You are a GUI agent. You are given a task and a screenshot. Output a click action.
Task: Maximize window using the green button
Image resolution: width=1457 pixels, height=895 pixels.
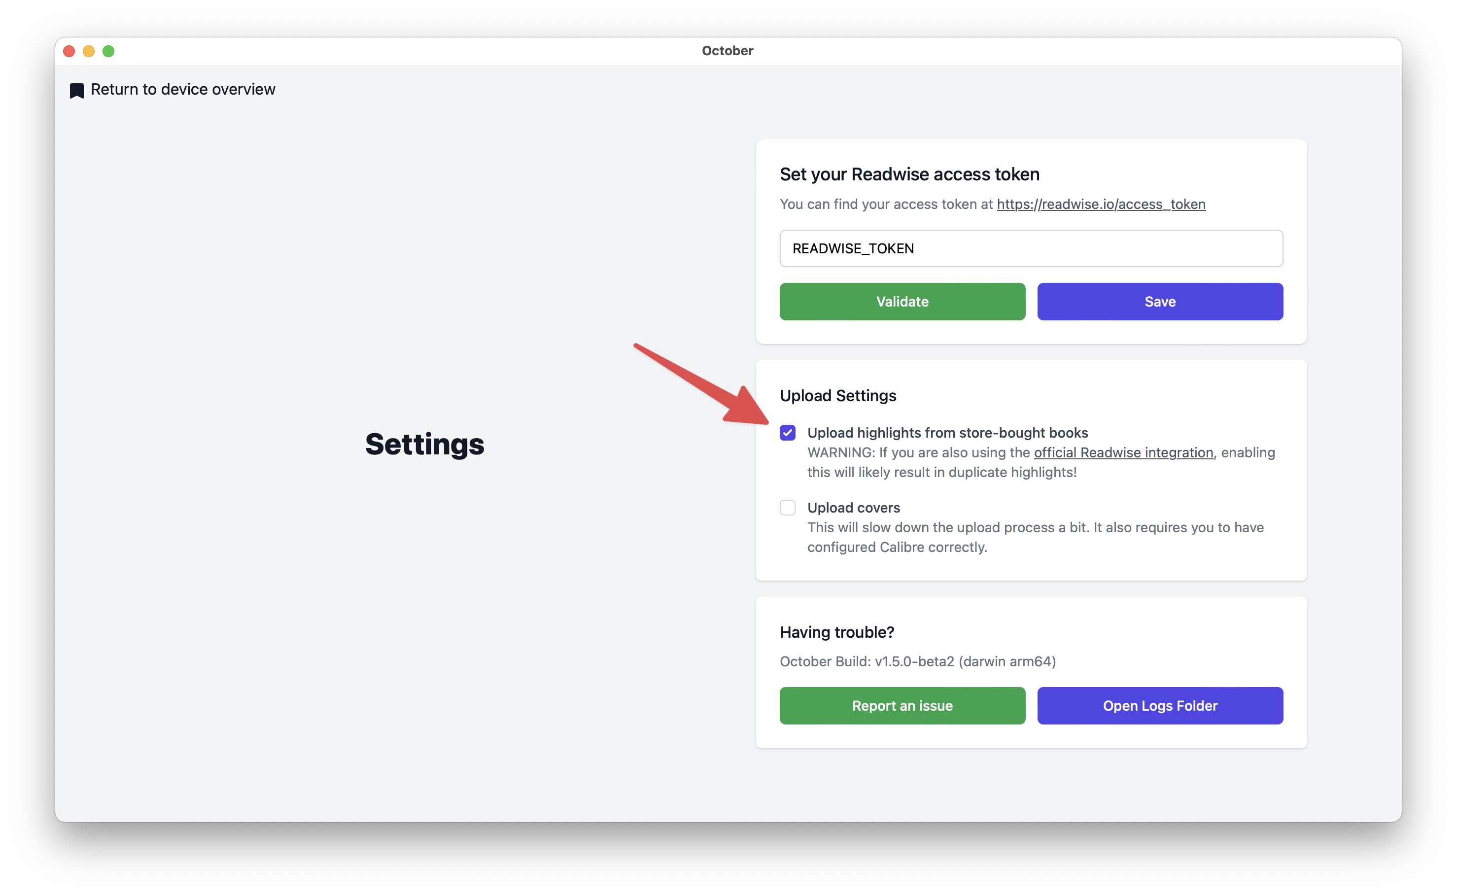[108, 51]
